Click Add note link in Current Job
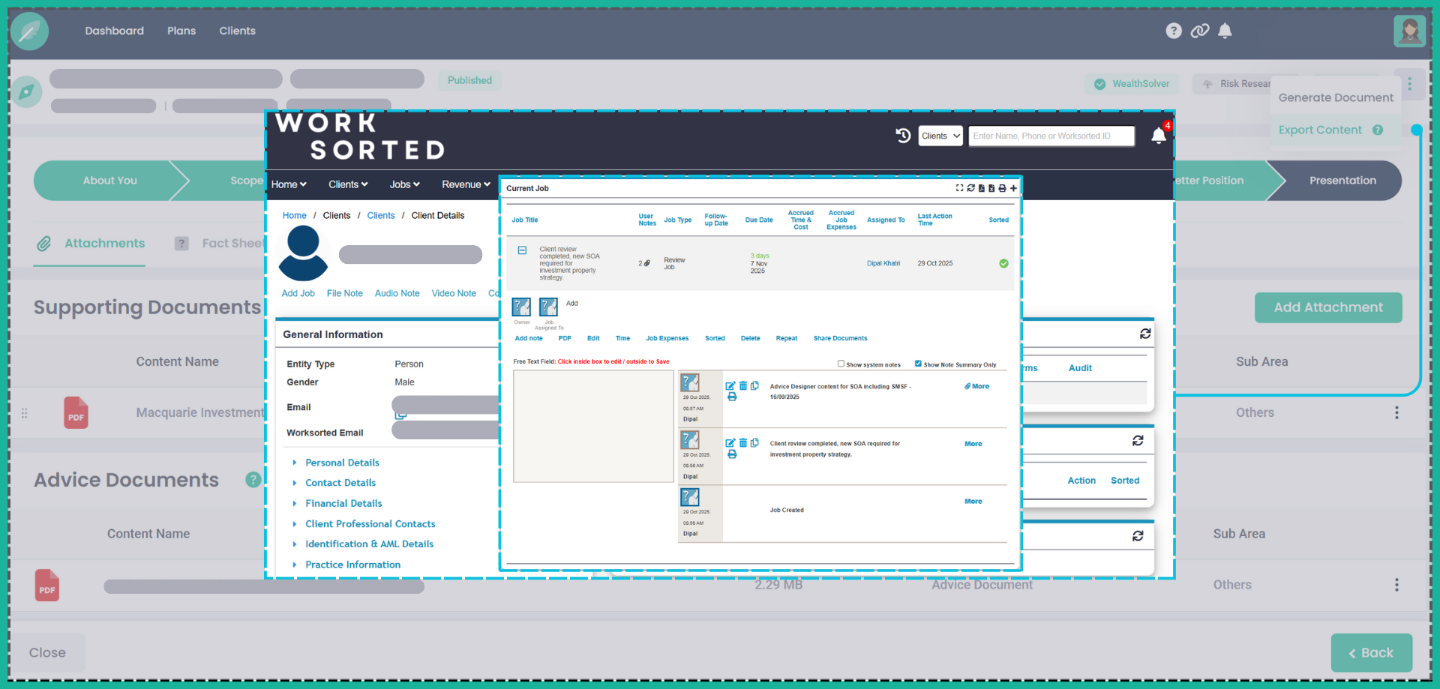The image size is (1440, 689). (x=529, y=338)
